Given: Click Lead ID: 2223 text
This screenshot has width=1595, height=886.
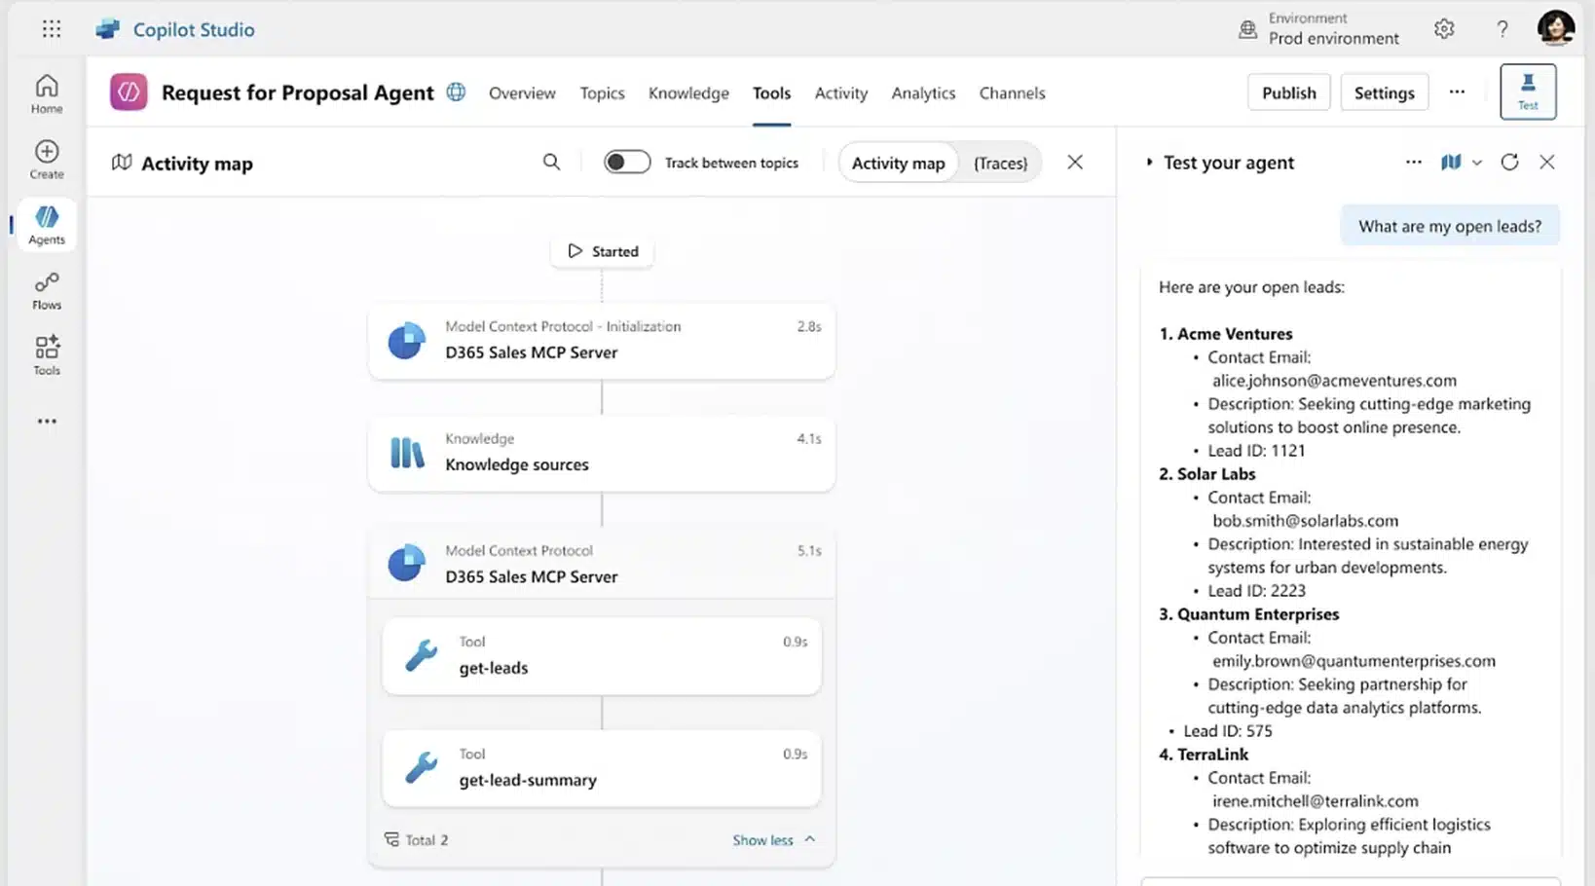Looking at the screenshot, I should [1256, 591].
